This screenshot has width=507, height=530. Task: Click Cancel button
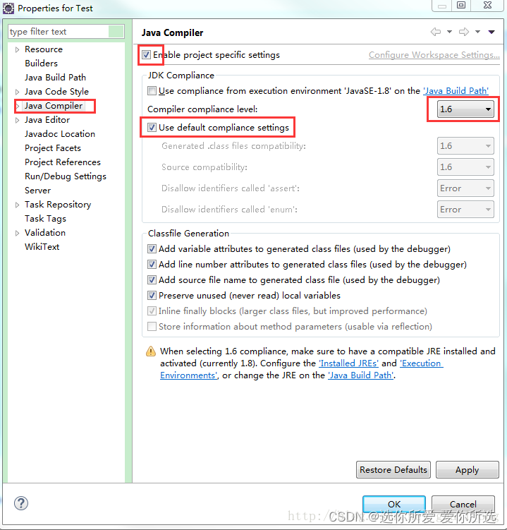coord(463,504)
